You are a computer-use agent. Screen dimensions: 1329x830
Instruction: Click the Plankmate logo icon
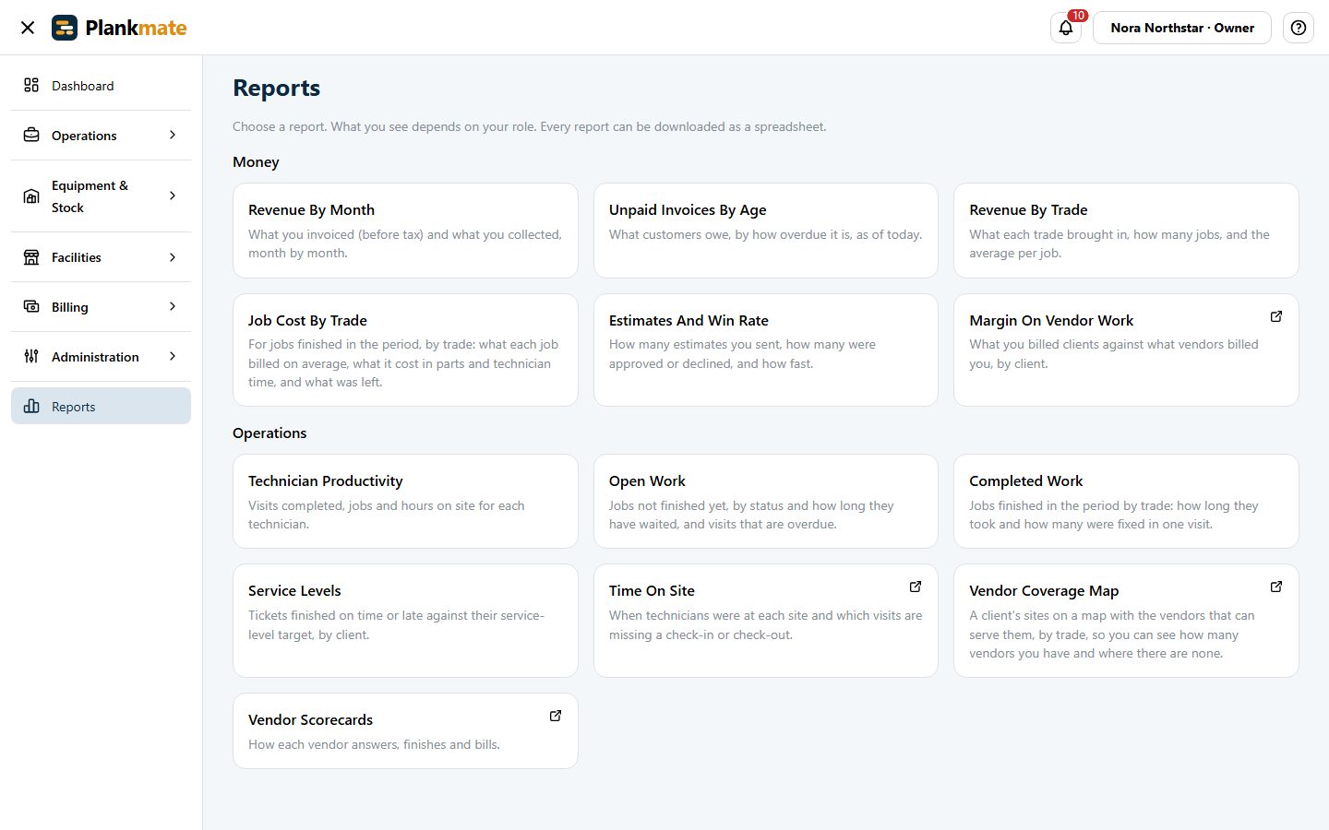[65, 28]
